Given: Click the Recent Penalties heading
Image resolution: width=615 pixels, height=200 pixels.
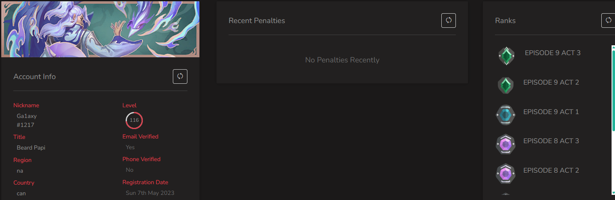Looking at the screenshot, I should point(257,21).
